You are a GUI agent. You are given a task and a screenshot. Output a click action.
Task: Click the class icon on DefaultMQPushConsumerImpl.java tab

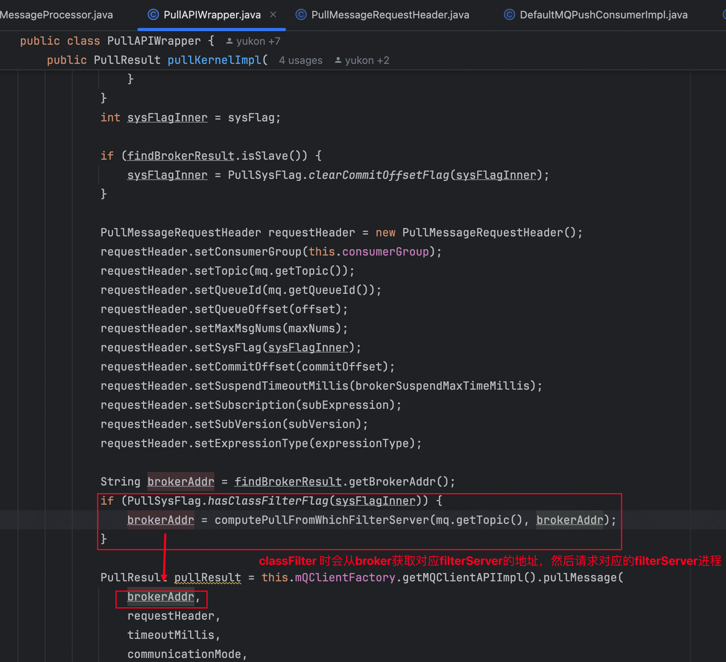509,15
